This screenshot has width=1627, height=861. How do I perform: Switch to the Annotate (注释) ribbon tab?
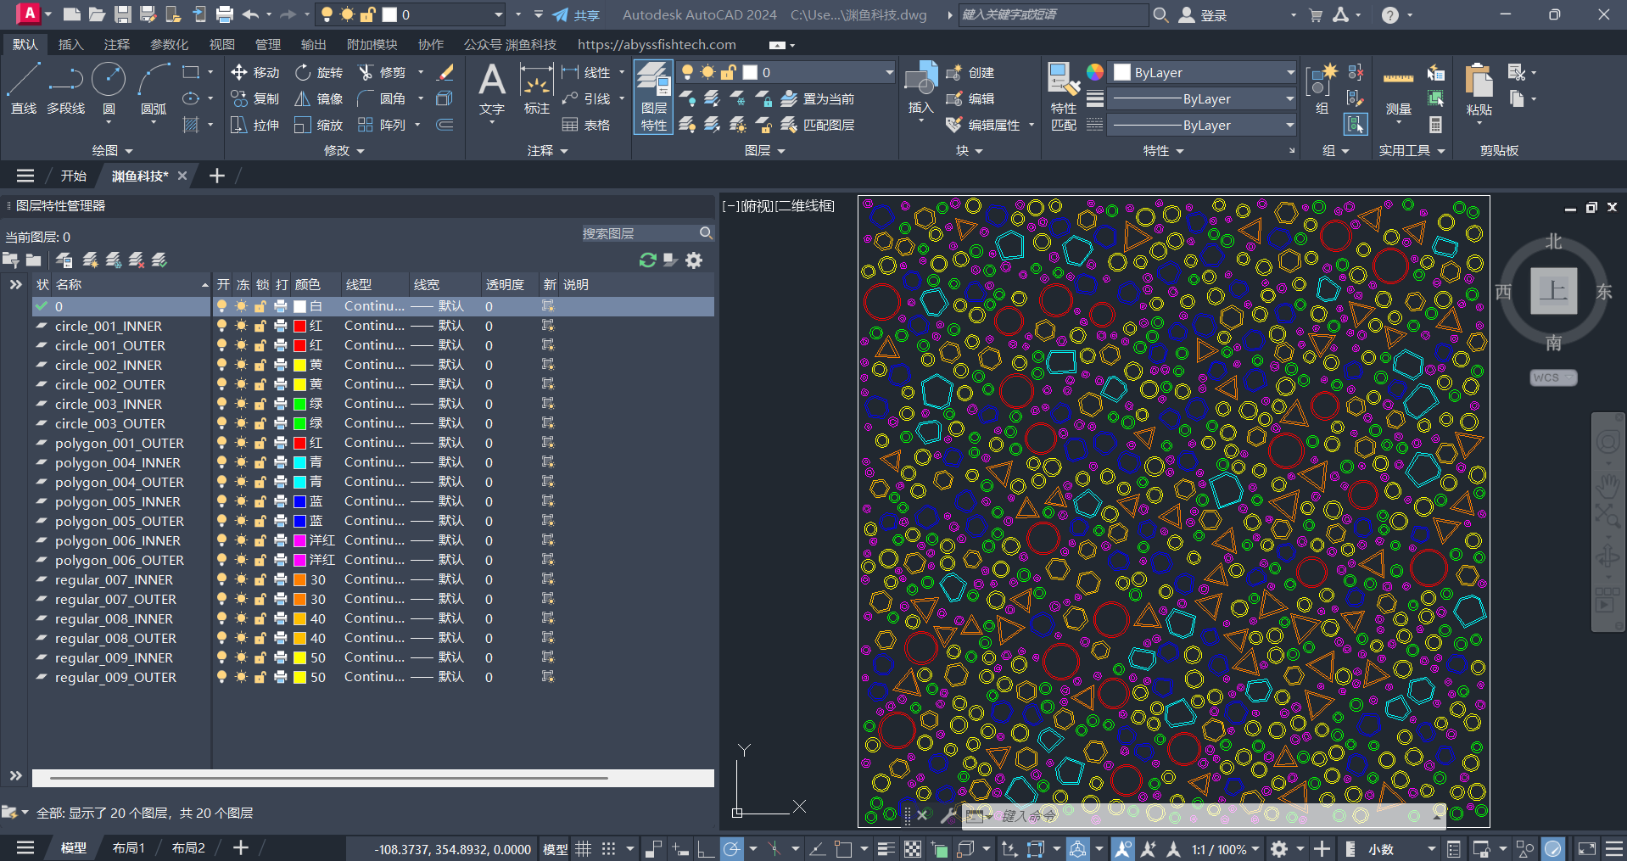117,44
